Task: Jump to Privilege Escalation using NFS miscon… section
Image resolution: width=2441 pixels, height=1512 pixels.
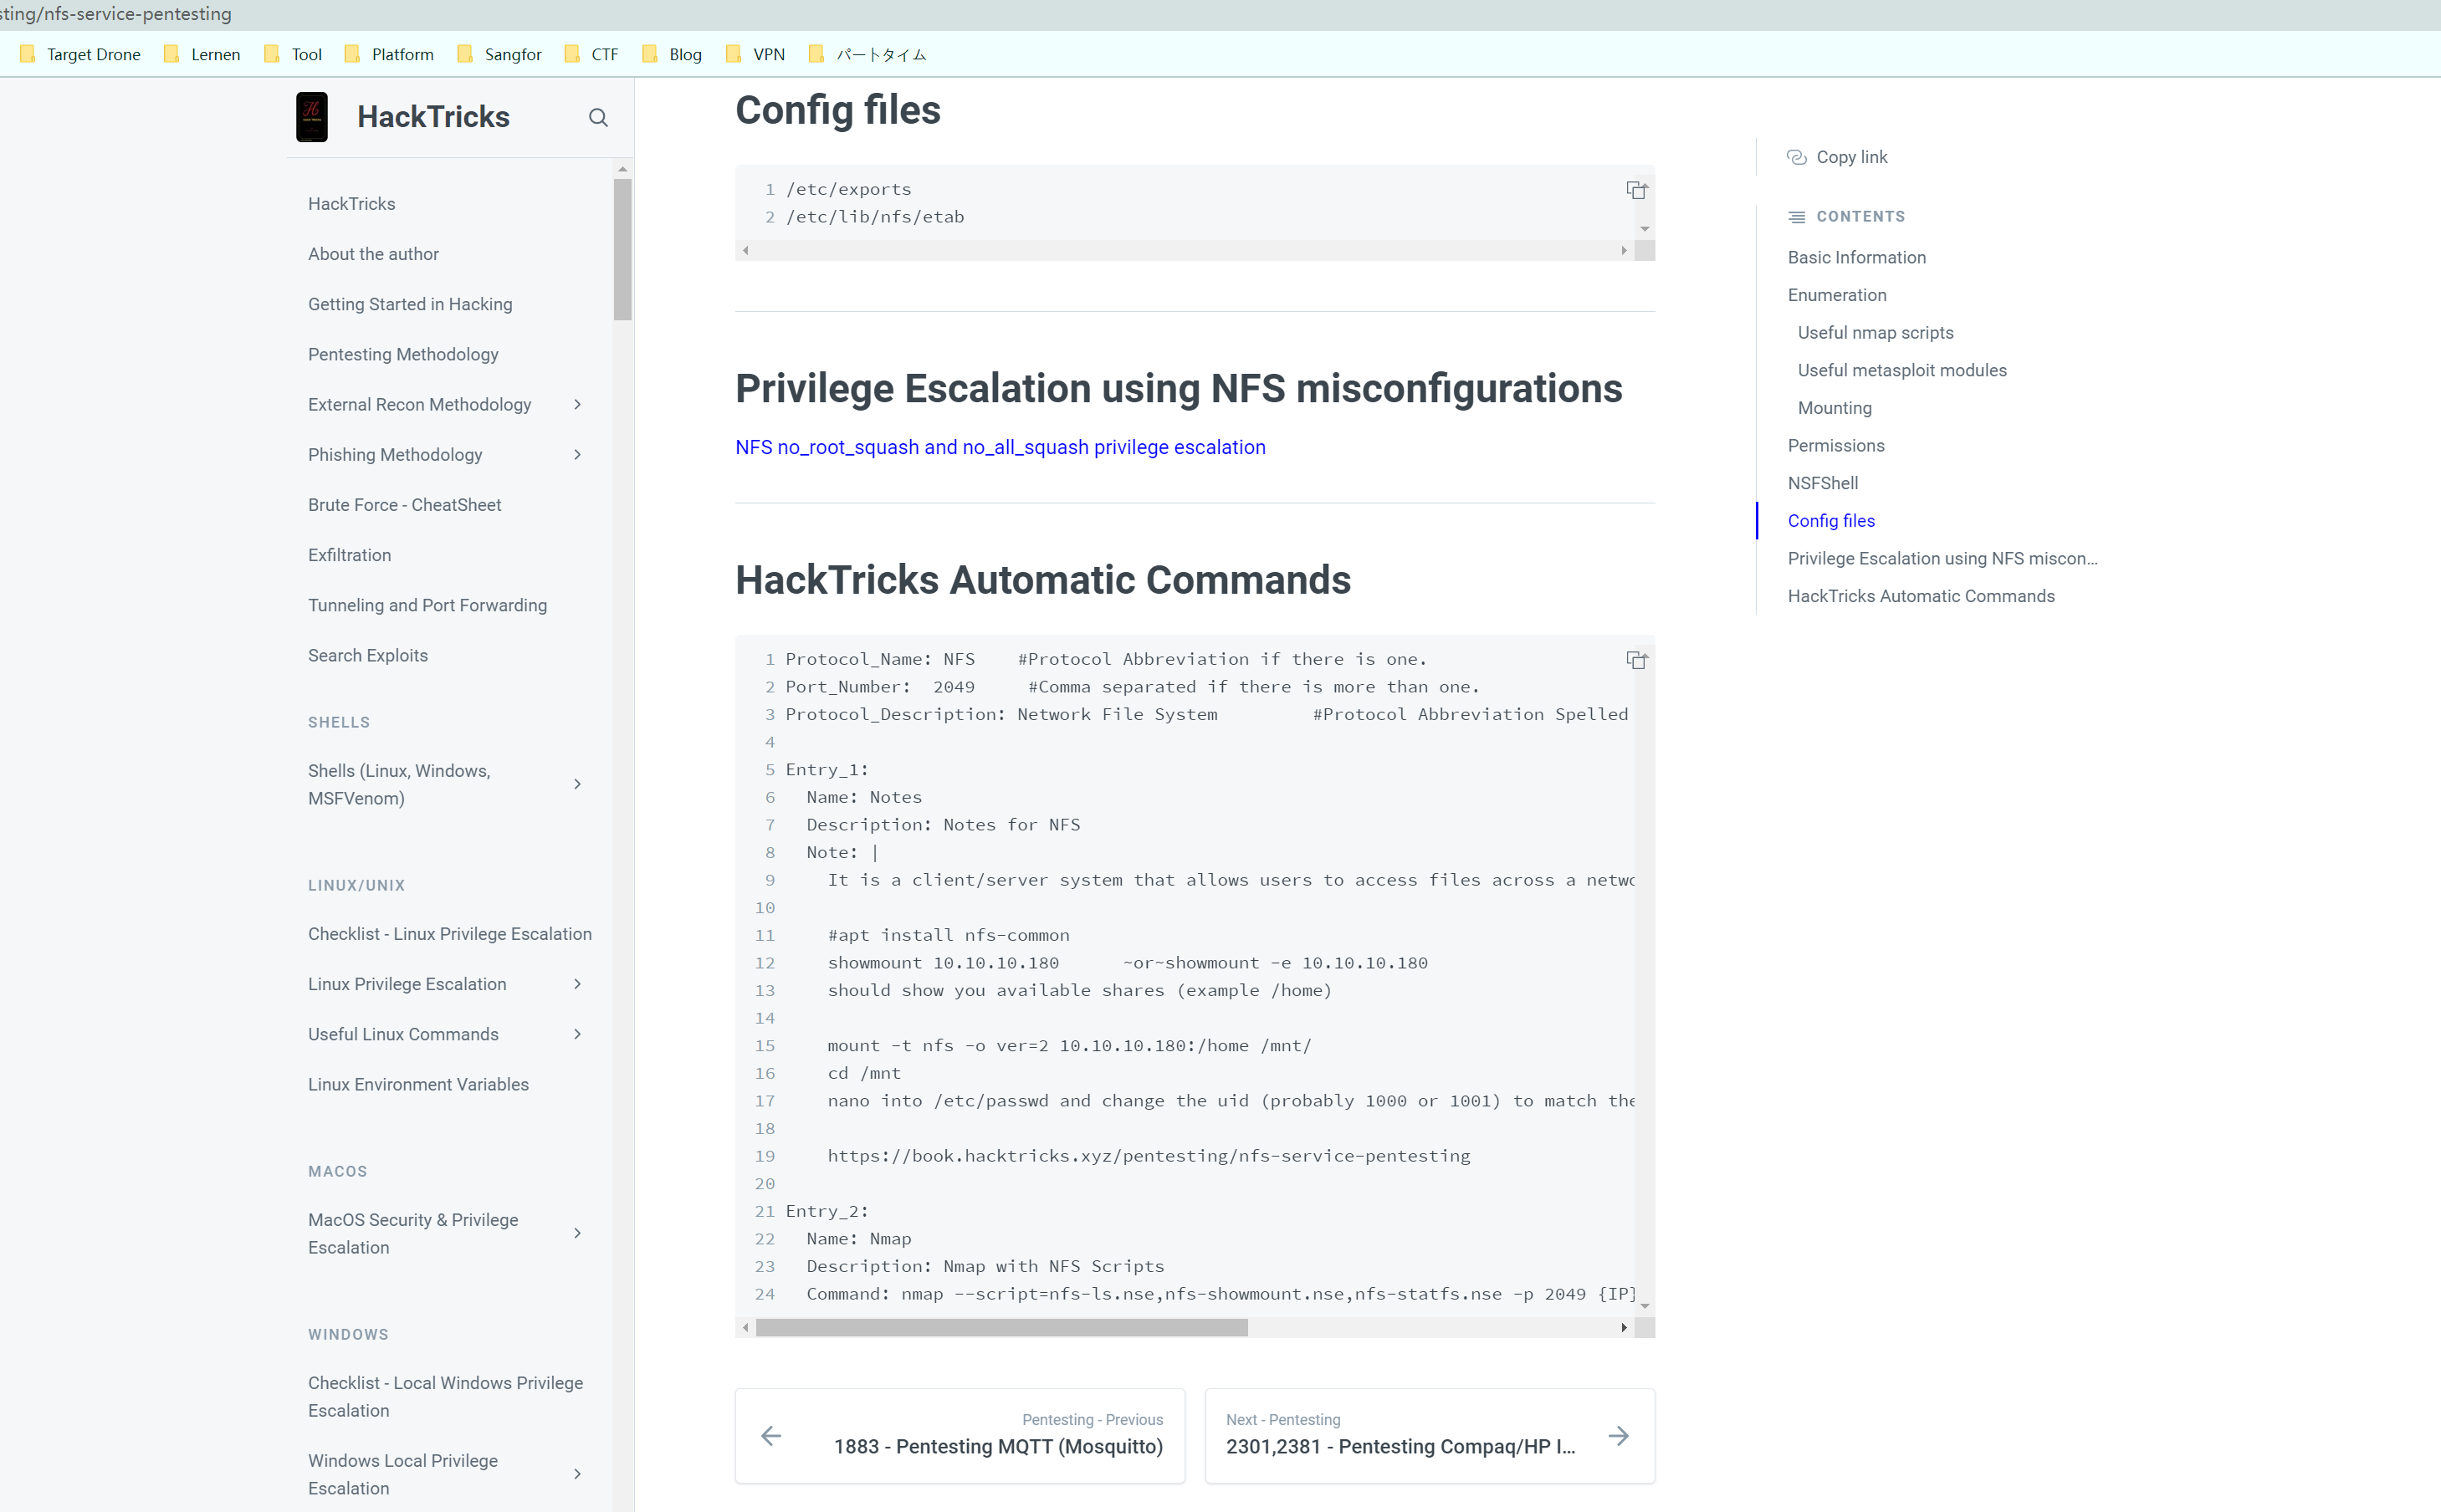Action: (x=1943, y=558)
